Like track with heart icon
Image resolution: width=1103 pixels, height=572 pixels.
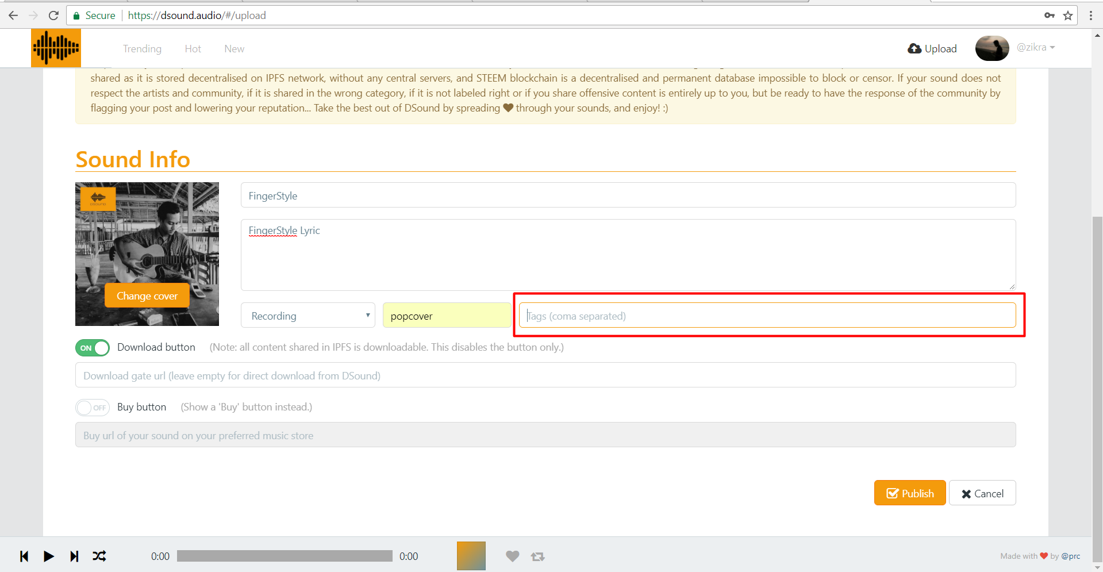click(x=513, y=556)
